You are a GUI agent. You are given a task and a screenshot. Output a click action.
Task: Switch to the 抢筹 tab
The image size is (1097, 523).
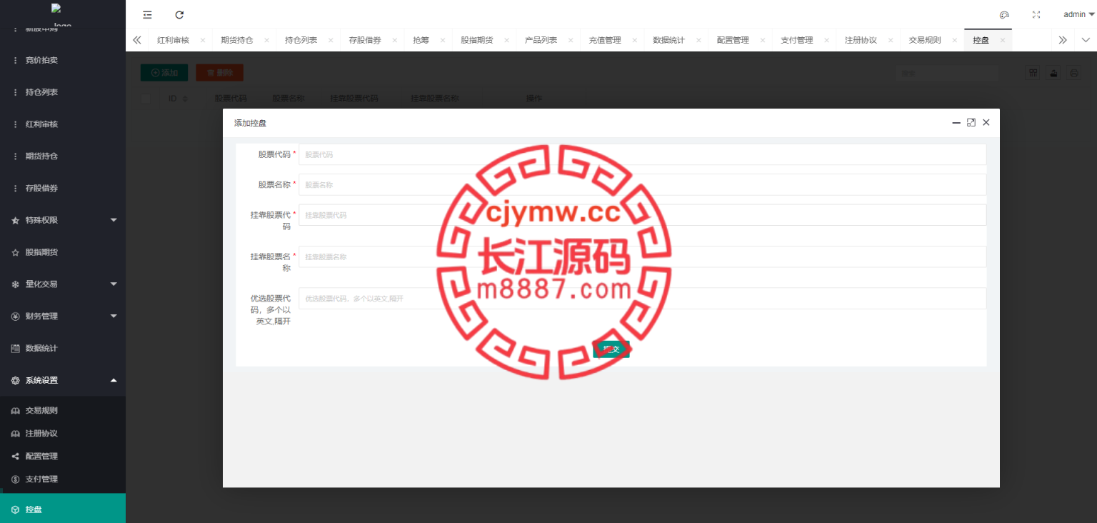click(421, 40)
